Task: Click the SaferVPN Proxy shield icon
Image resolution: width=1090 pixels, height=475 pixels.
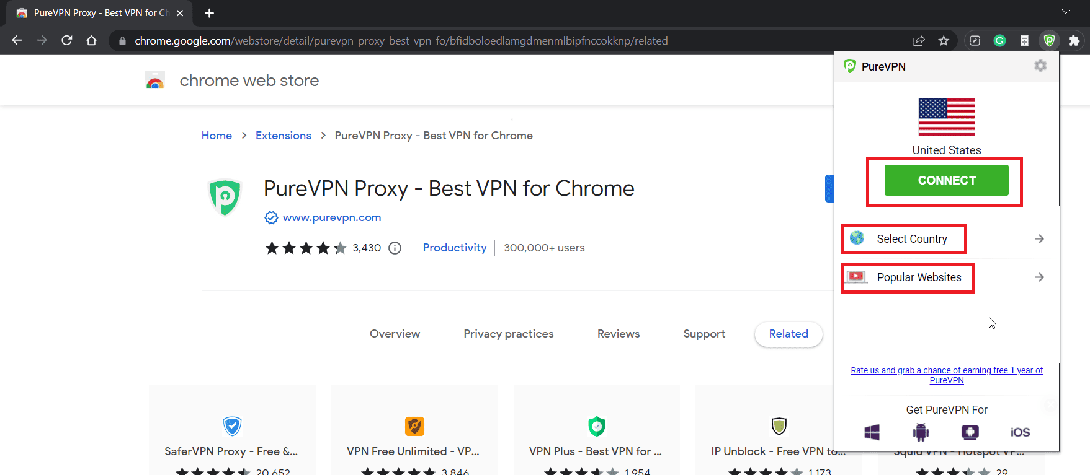Action: [x=232, y=426]
